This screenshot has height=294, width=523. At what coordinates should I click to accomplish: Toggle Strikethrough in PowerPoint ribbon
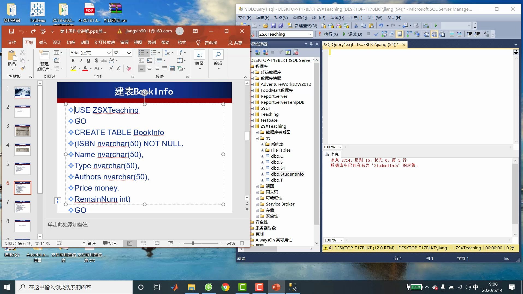tap(104, 60)
